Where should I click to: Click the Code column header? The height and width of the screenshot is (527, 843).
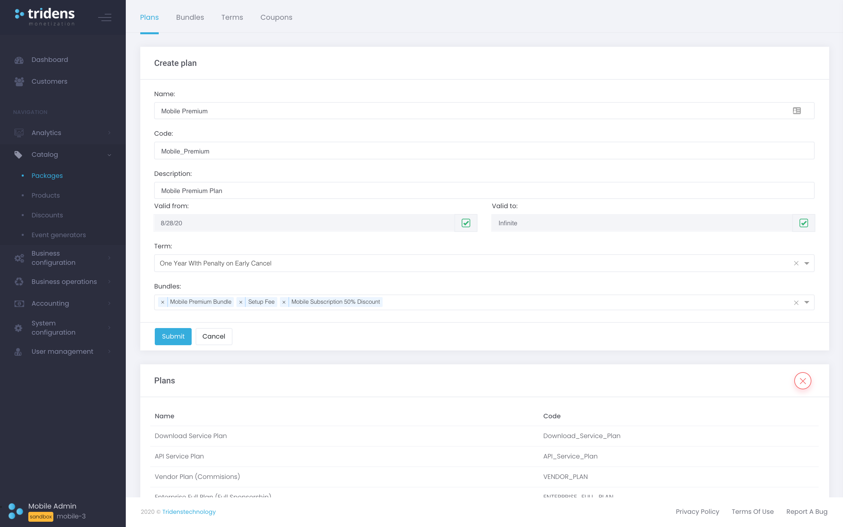click(552, 416)
